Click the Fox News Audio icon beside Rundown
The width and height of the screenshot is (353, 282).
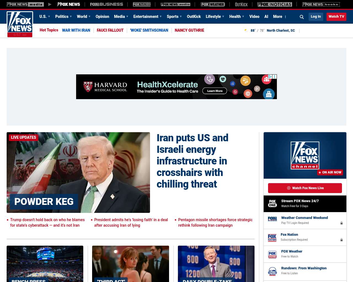(272, 271)
